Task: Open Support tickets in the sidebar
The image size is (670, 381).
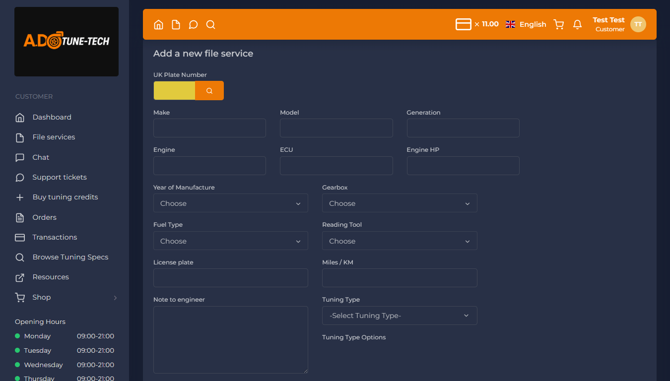Action: click(60, 177)
